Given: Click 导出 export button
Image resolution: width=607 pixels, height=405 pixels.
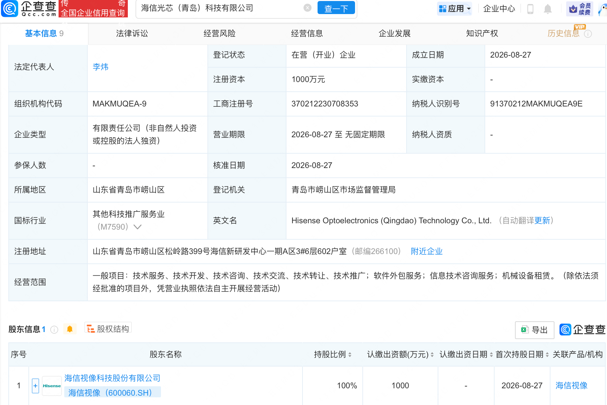Looking at the screenshot, I should (x=534, y=330).
